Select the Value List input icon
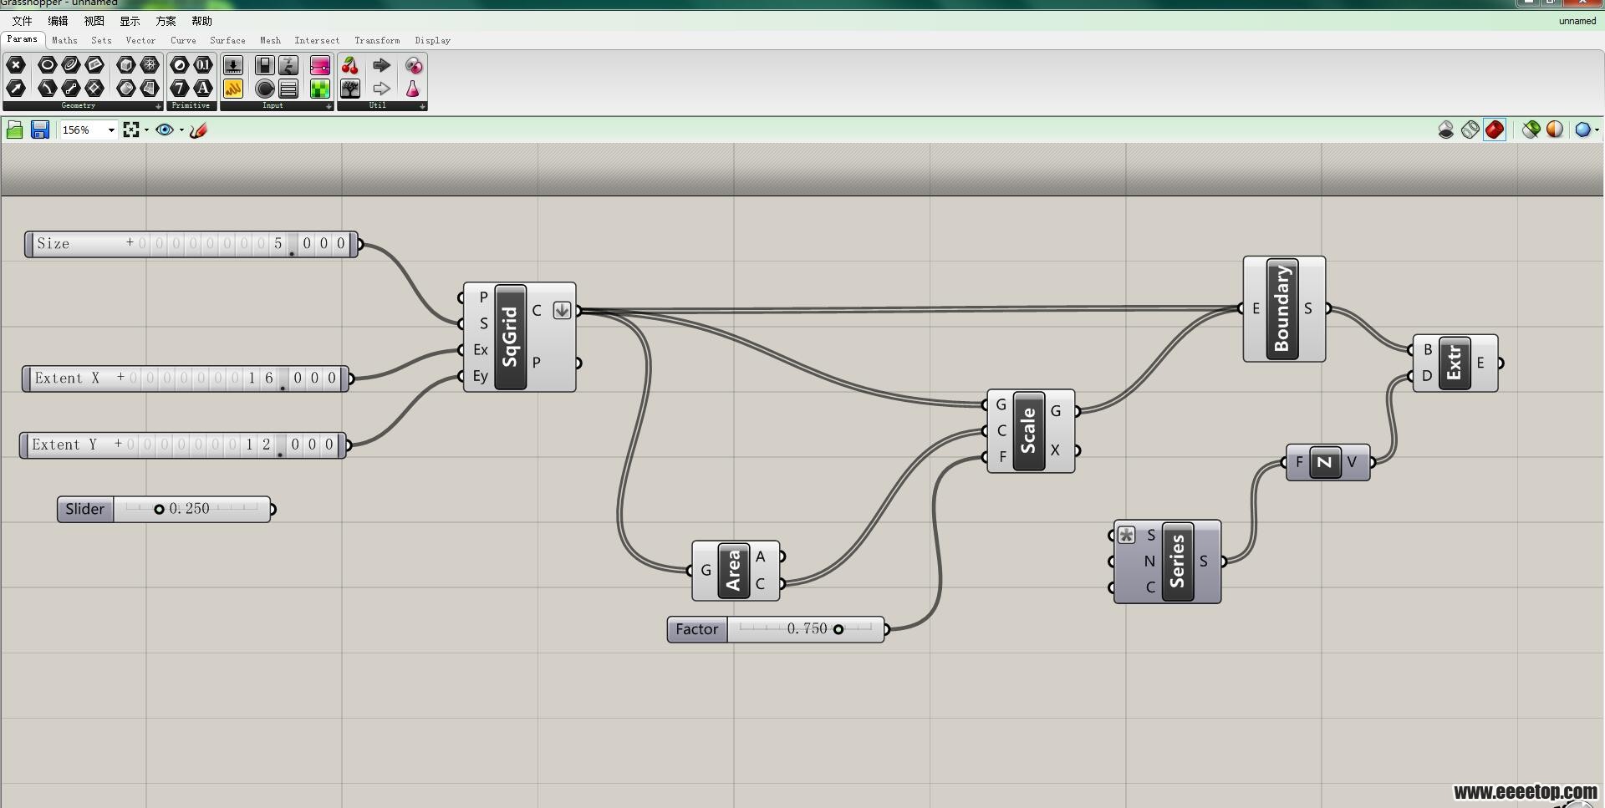Viewport: 1605px width, 808px height. pos(288,88)
